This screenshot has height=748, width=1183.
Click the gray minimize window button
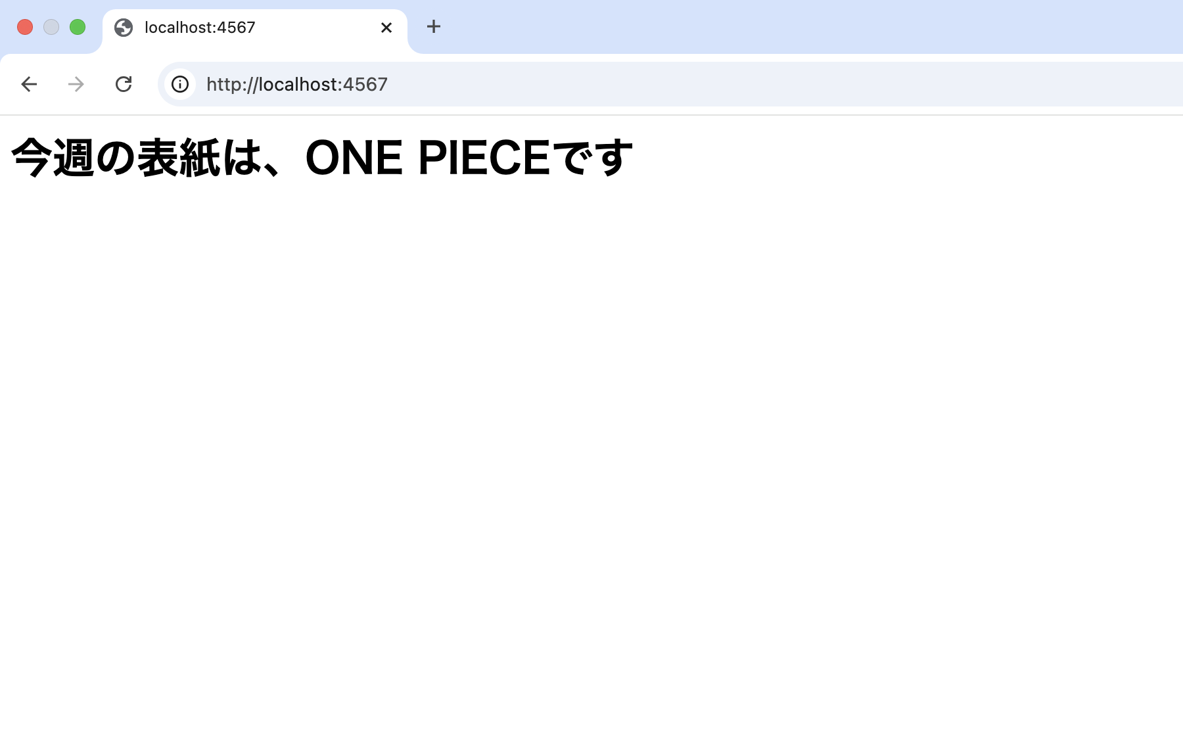(51, 27)
